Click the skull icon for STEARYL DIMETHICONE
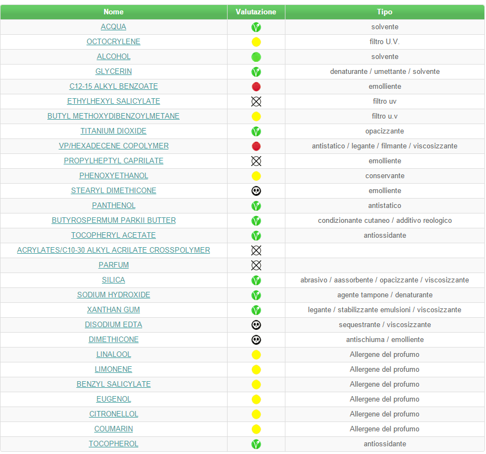 point(256,191)
